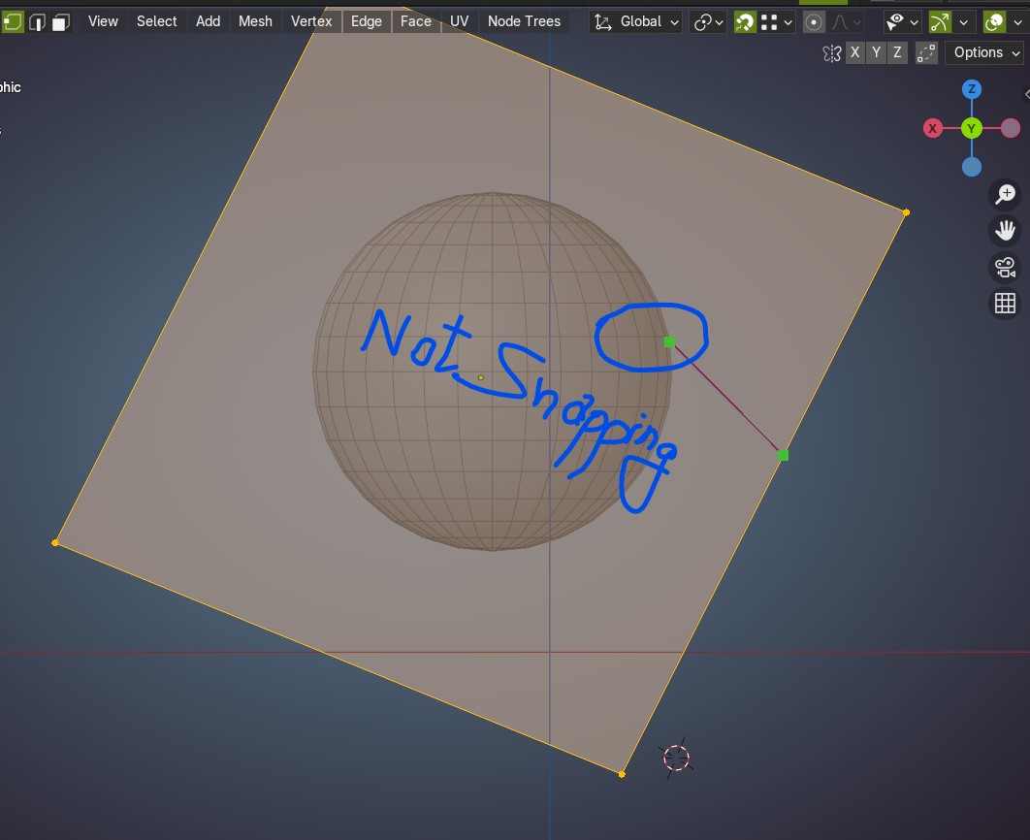Viewport: 1030px width, 840px height.
Task: Toggle Y axis mirror
Action: (877, 52)
